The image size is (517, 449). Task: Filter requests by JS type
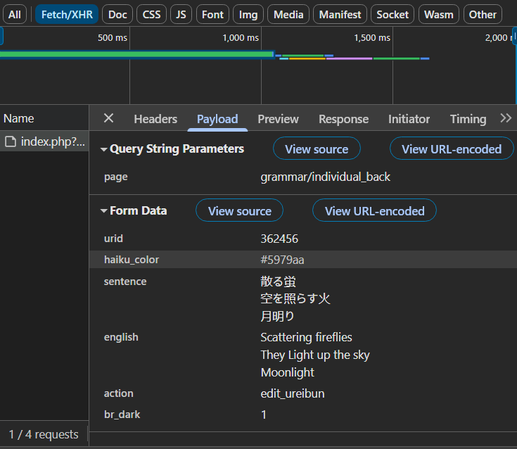click(x=181, y=14)
